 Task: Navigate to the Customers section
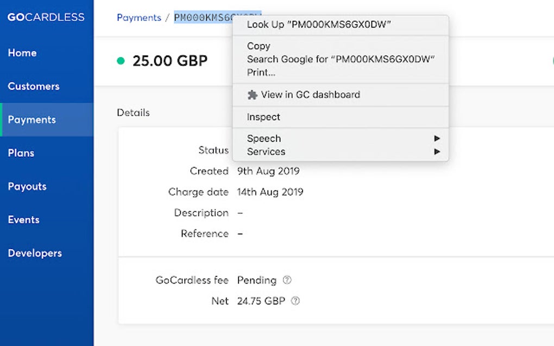(34, 86)
